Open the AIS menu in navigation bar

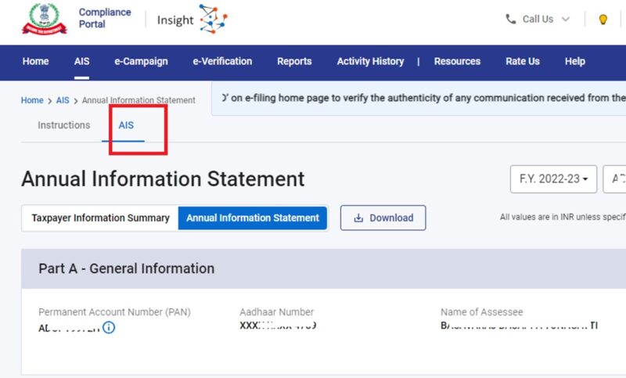[81, 62]
